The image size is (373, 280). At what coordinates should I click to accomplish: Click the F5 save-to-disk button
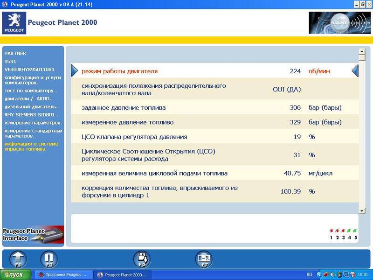(x=142, y=259)
